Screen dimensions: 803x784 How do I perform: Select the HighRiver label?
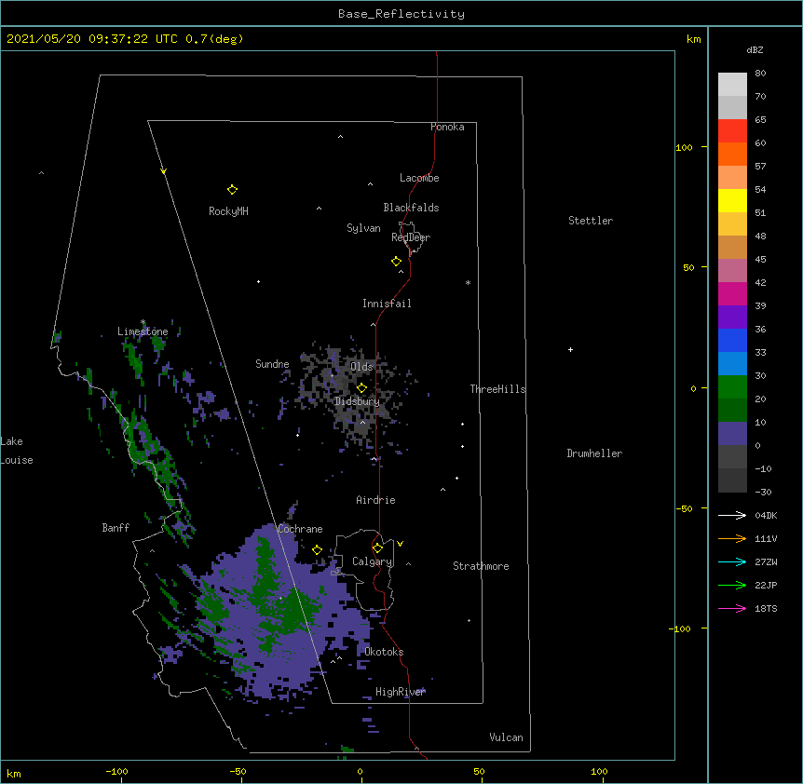click(401, 692)
